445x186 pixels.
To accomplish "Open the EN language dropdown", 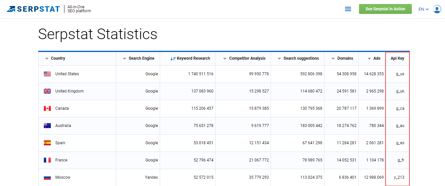I will pos(423,9).
